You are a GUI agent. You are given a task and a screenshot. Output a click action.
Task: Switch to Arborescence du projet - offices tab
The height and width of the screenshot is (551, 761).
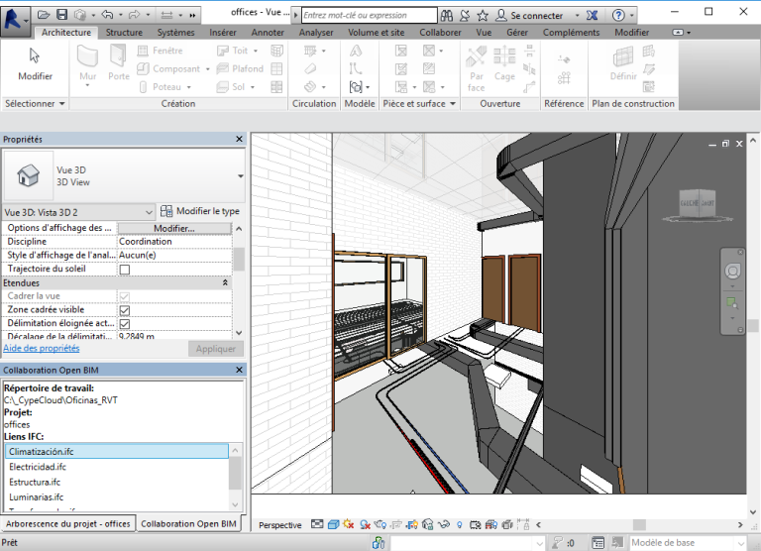(68, 524)
